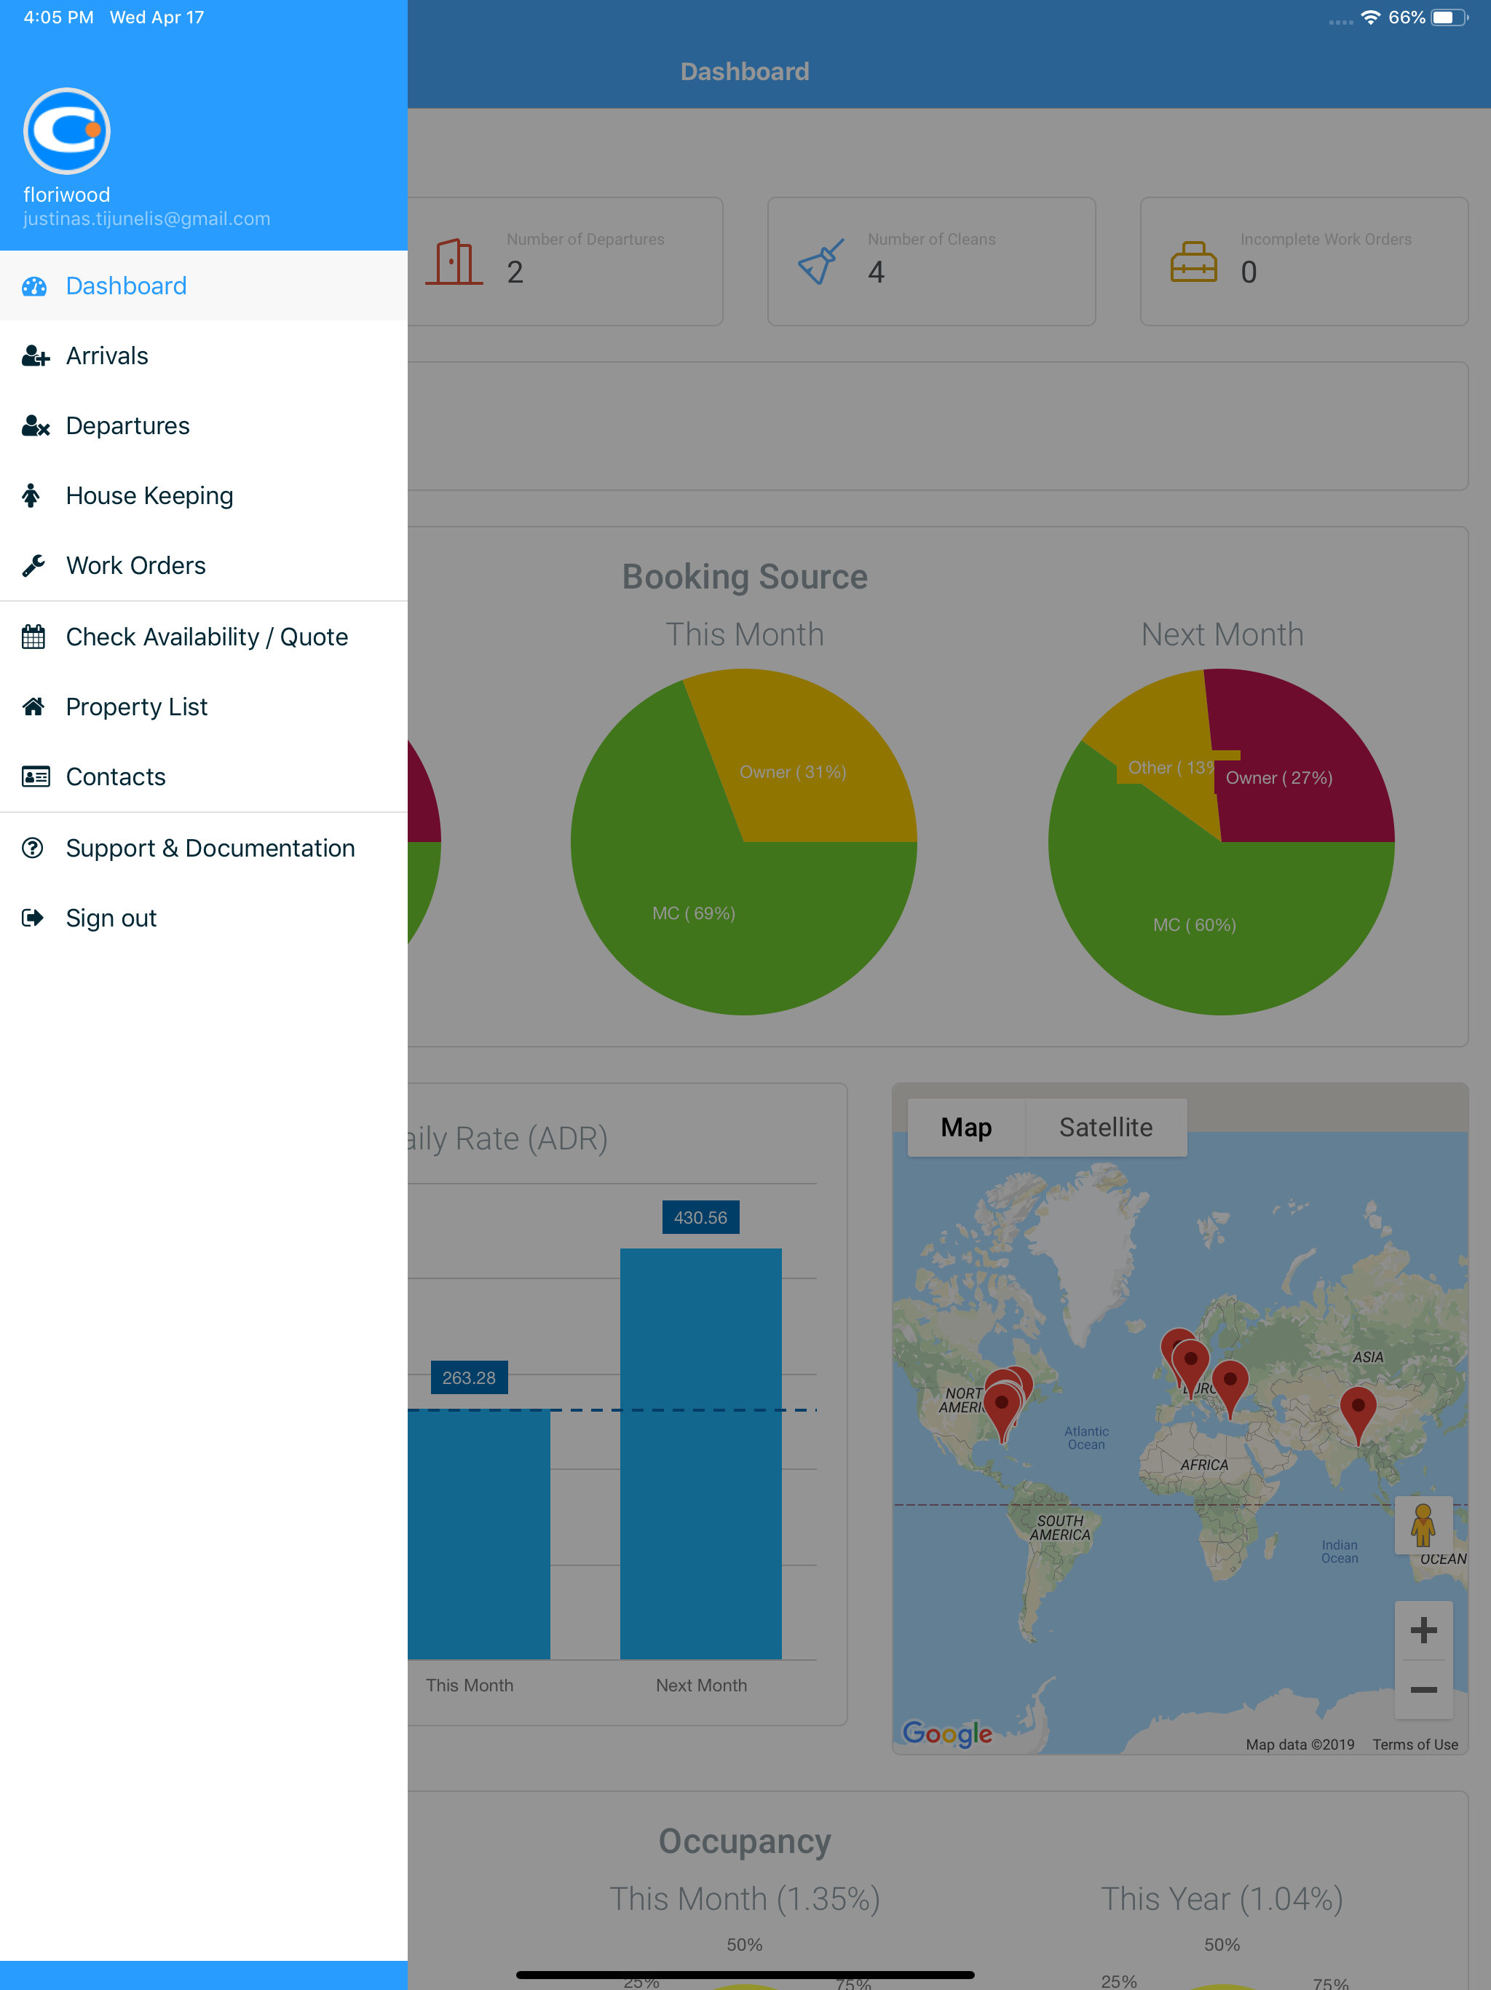Tap the 430.56 value label
This screenshot has height=1990, width=1491.
700,1217
